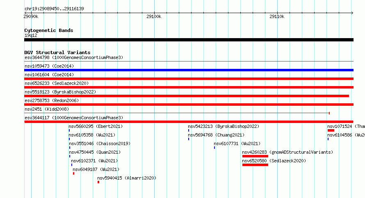Click the 29090k ruler label
Screen dimensions: 365x198
tap(31, 16)
